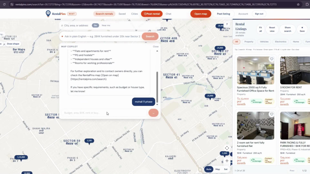
Task: Click the Reset view button
Action: [x=272, y=29]
